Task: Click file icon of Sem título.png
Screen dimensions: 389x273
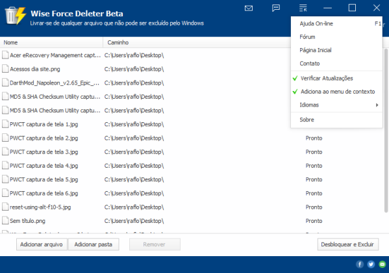Action: click(x=5, y=220)
